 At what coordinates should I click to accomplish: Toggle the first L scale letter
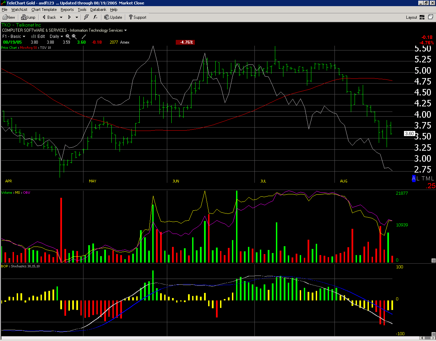[418, 178]
